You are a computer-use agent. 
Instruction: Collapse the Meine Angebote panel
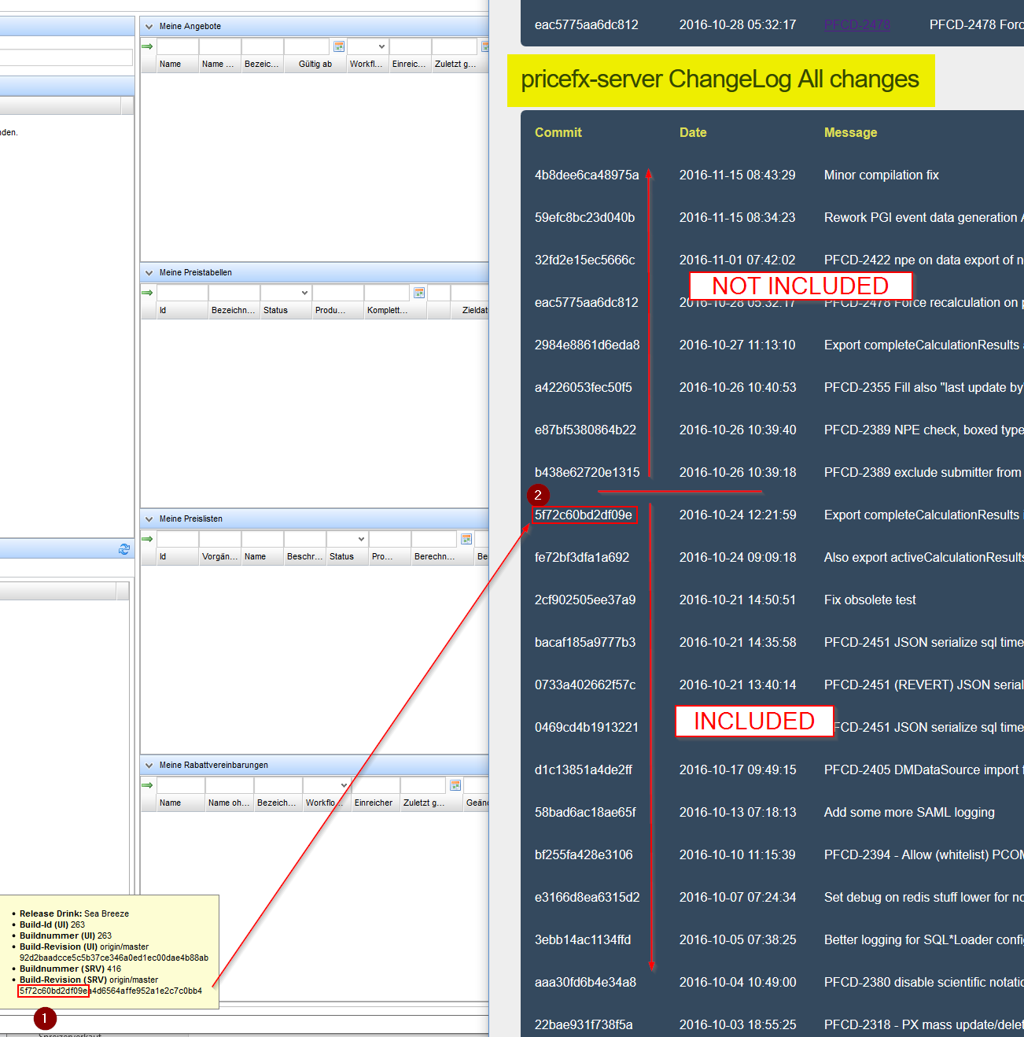point(149,27)
